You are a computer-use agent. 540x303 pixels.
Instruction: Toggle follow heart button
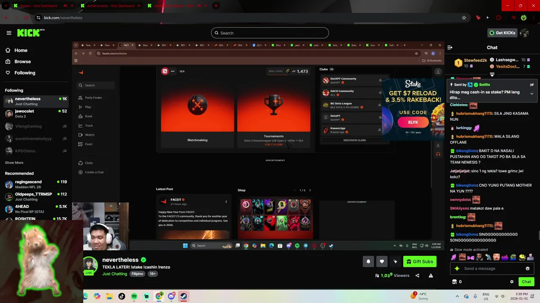click(x=382, y=261)
